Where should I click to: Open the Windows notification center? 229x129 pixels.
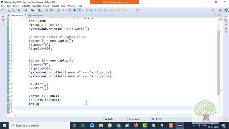(x=223, y=125)
